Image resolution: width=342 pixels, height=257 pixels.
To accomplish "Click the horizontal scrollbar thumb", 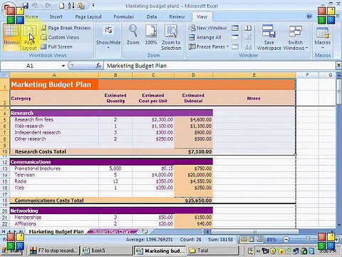I will coord(254,231).
